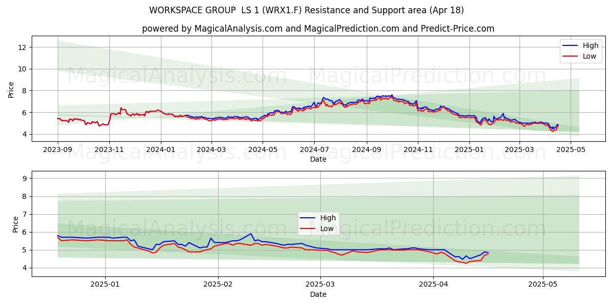Click the 2024-05 x-axis label
This screenshot has height=306, width=613.
click(x=263, y=149)
